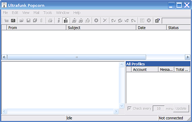Click the X delete toolbar icon
Screen dimensions: 192x122
click(x=105, y=21)
